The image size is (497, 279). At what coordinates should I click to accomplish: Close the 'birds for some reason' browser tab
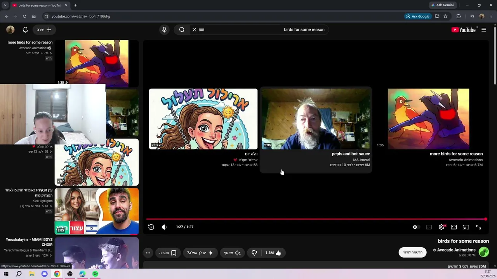point(66,5)
